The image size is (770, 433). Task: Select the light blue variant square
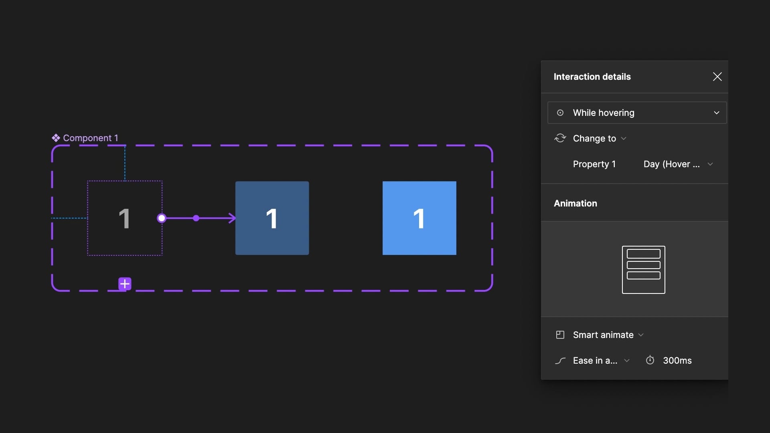coord(419,218)
